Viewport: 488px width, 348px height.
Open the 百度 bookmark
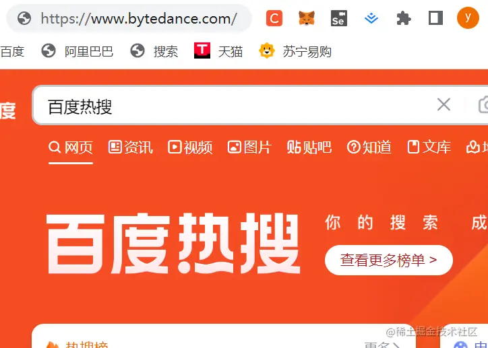coord(12,51)
